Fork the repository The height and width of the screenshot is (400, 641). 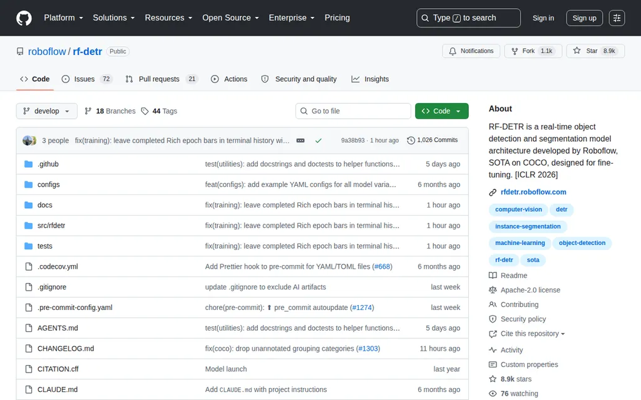pyautogui.click(x=533, y=51)
